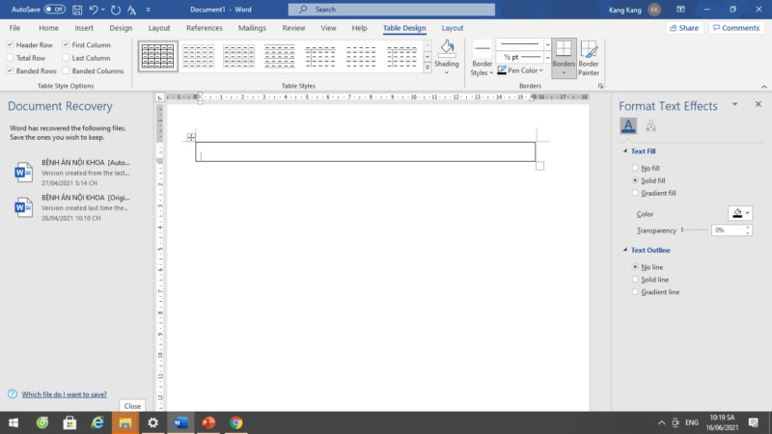Open PowerPoint from the taskbar
Image resolution: width=772 pixels, height=434 pixels.
click(x=208, y=422)
